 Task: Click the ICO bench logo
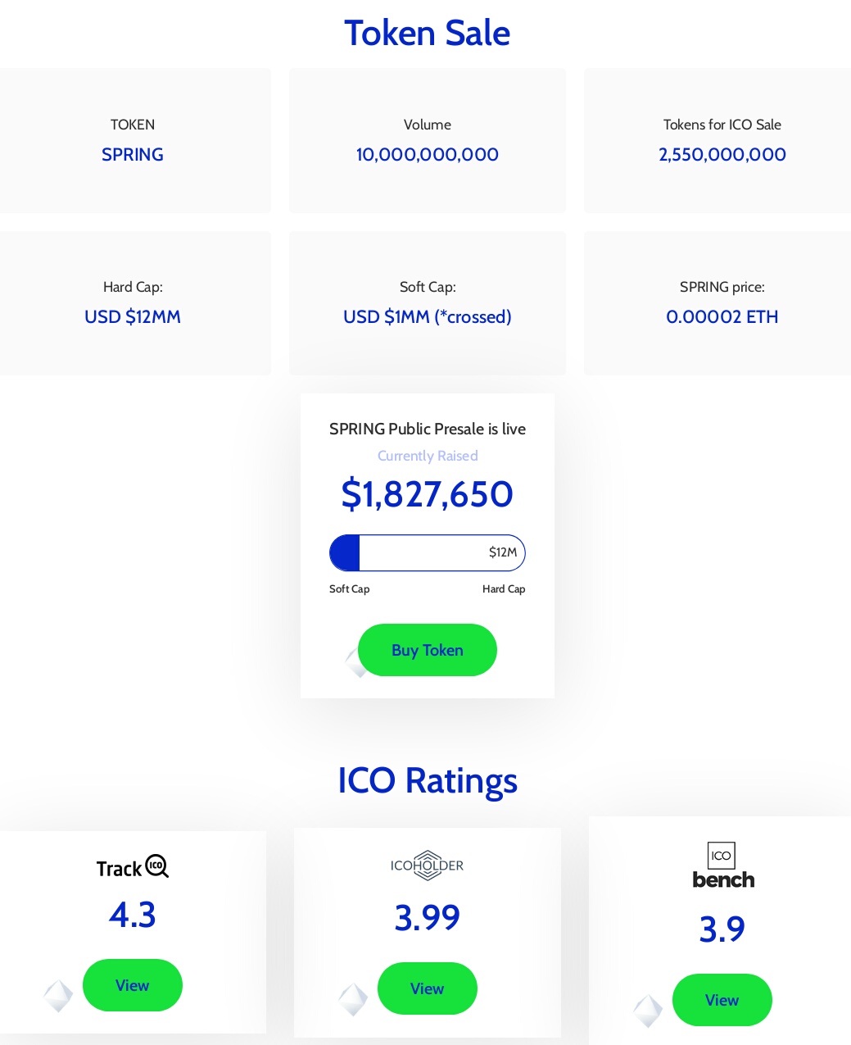pyautogui.click(x=722, y=866)
